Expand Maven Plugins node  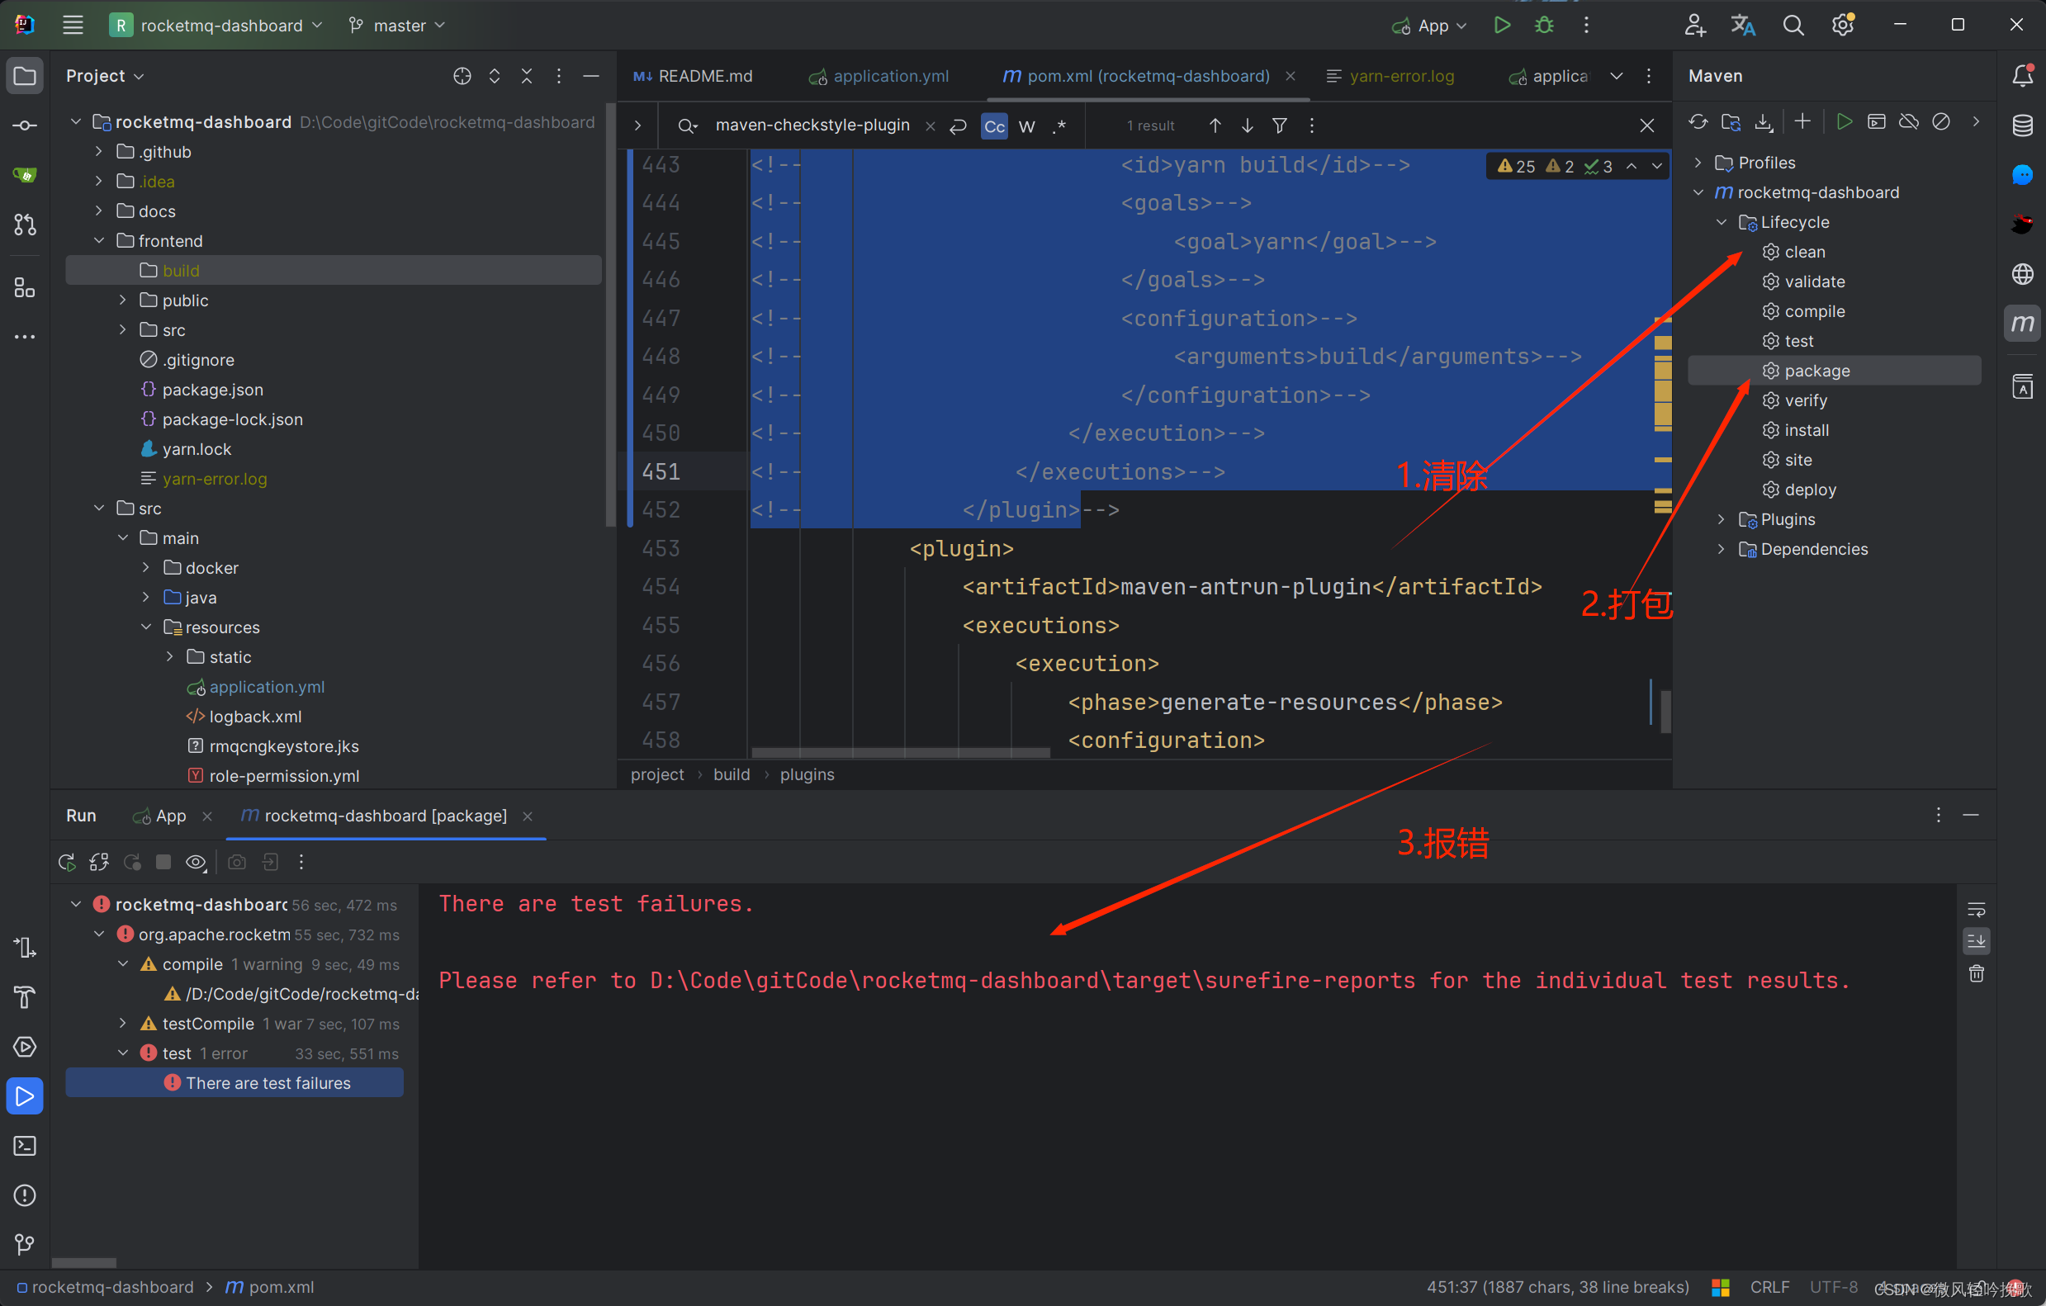click(x=1722, y=519)
